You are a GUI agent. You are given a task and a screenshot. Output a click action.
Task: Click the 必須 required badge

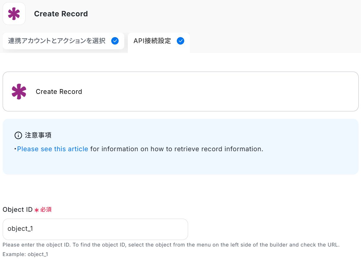46,210
